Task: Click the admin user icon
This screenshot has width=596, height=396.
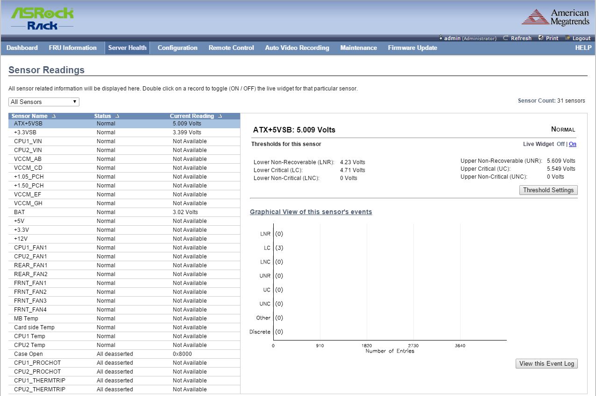Action: pos(440,38)
